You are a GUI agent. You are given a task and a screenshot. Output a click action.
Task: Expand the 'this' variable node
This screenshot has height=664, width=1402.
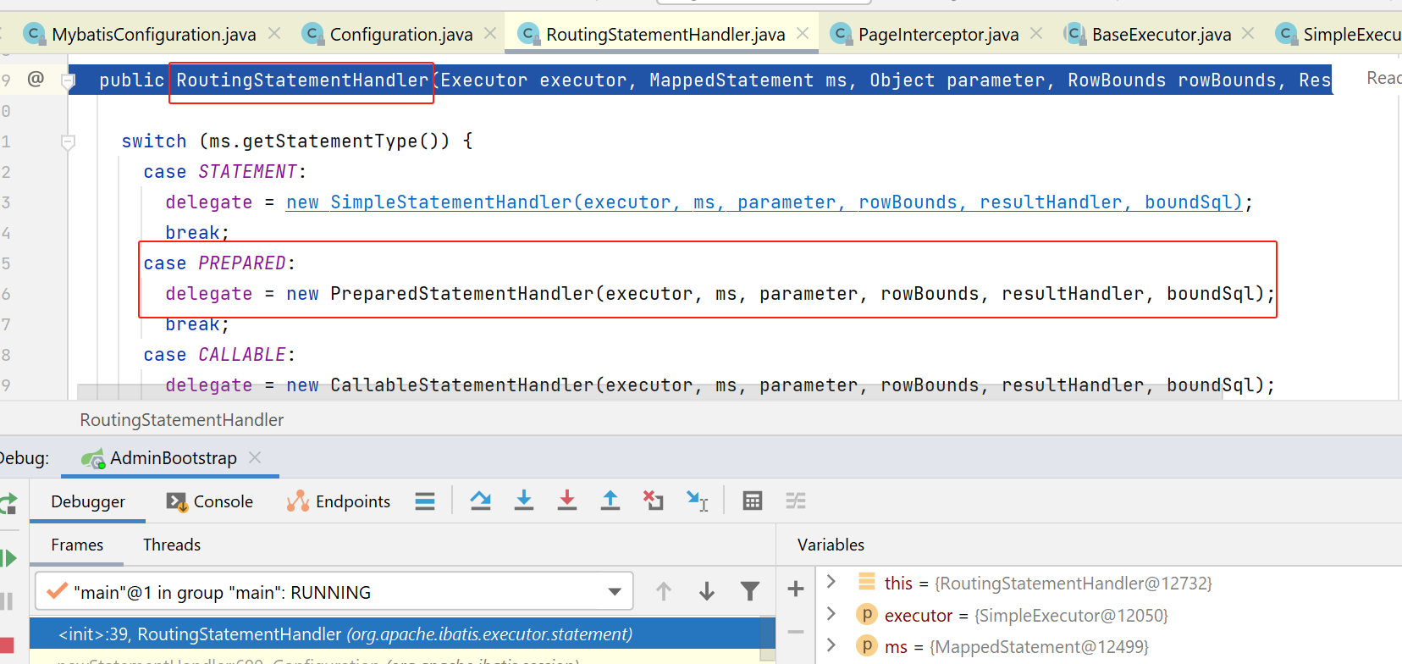click(831, 582)
